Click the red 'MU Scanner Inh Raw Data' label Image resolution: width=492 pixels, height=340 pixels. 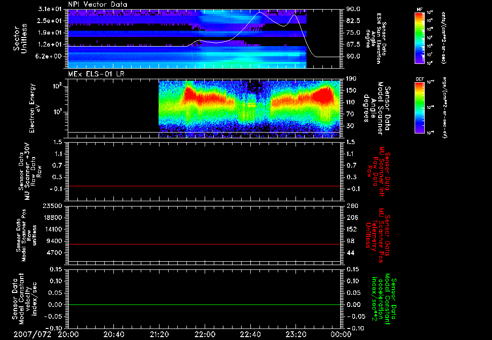[x=378, y=171]
